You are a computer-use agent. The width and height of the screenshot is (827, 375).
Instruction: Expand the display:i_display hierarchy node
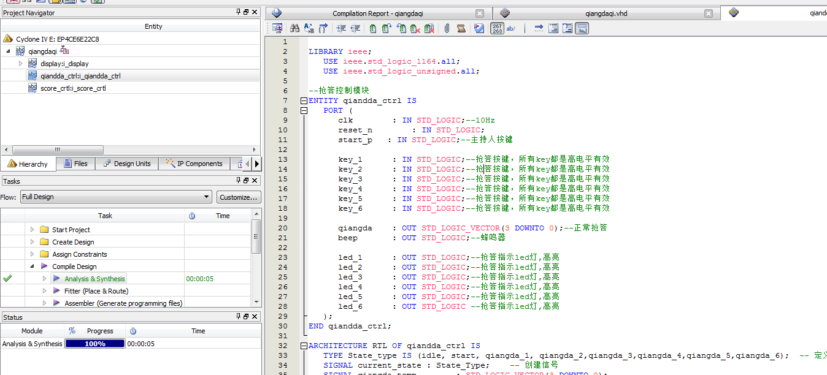(x=20, y=64)
